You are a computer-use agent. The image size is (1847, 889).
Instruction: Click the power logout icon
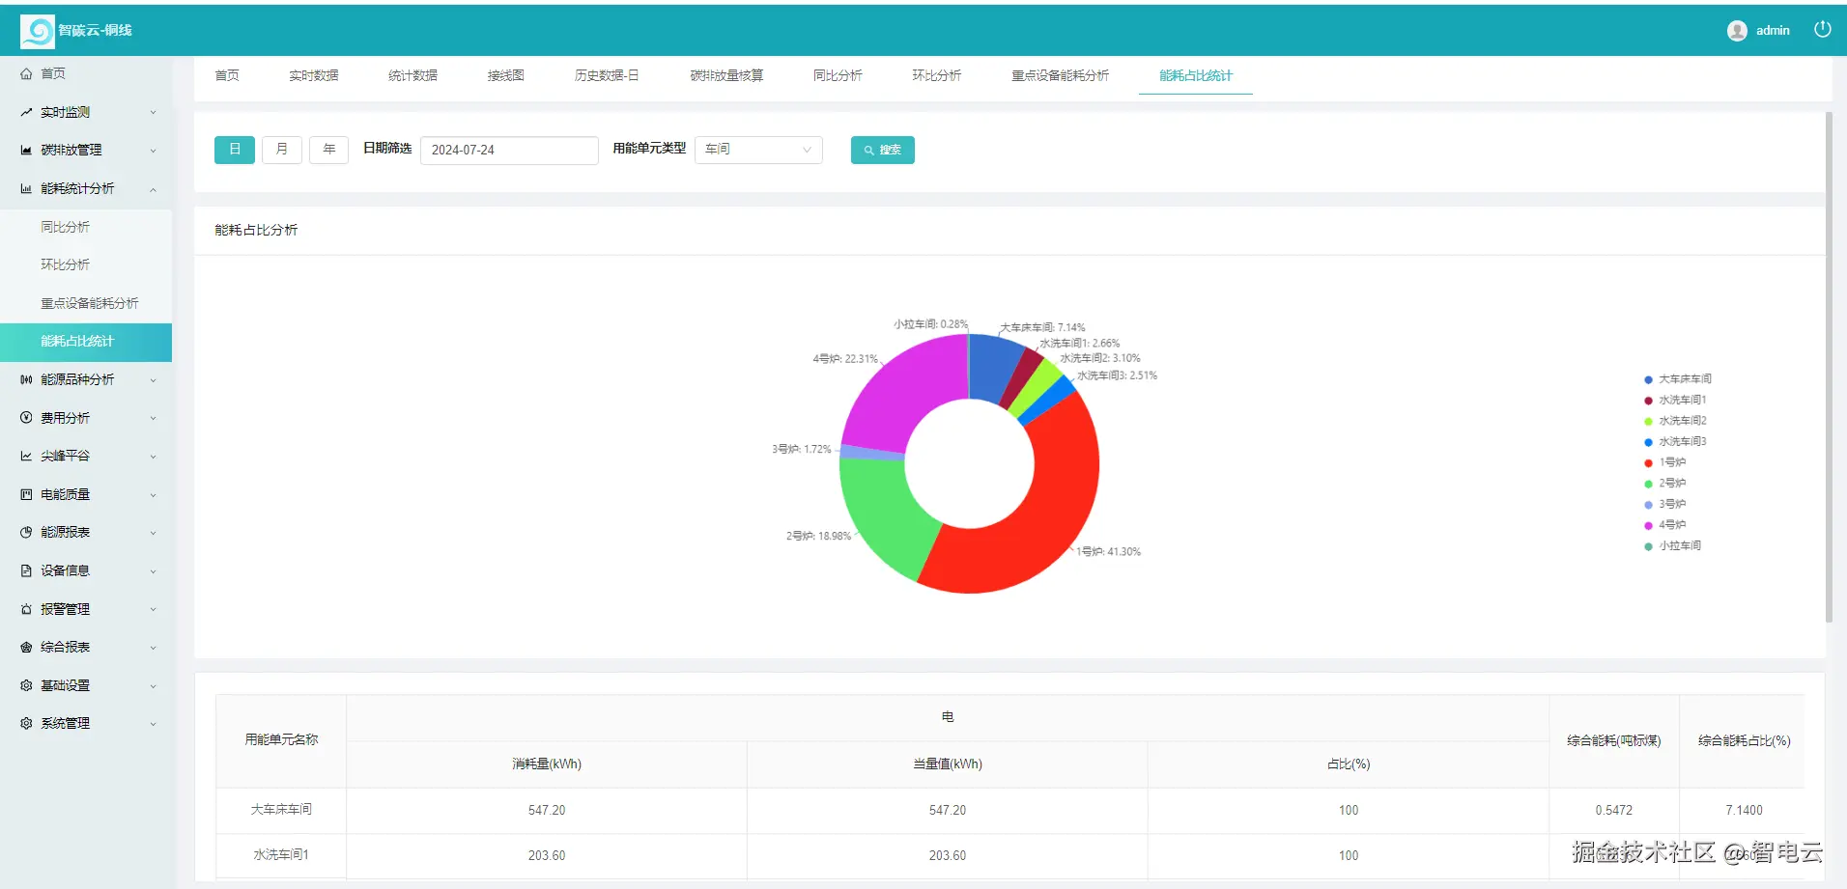click(x=1822, y=30)
